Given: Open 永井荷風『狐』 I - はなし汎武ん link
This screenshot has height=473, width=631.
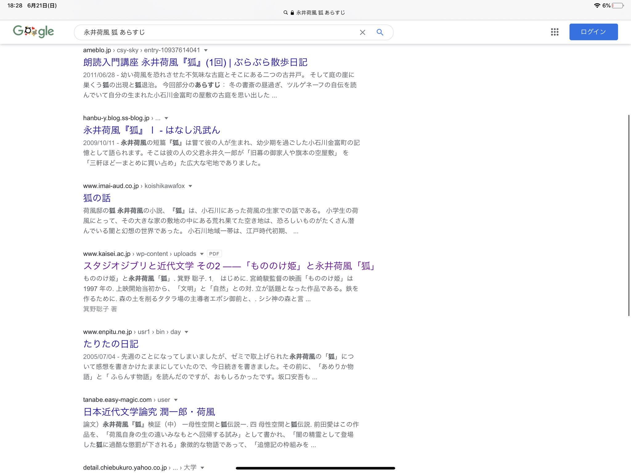Looking at the screenshot, I should coord(152,130).
